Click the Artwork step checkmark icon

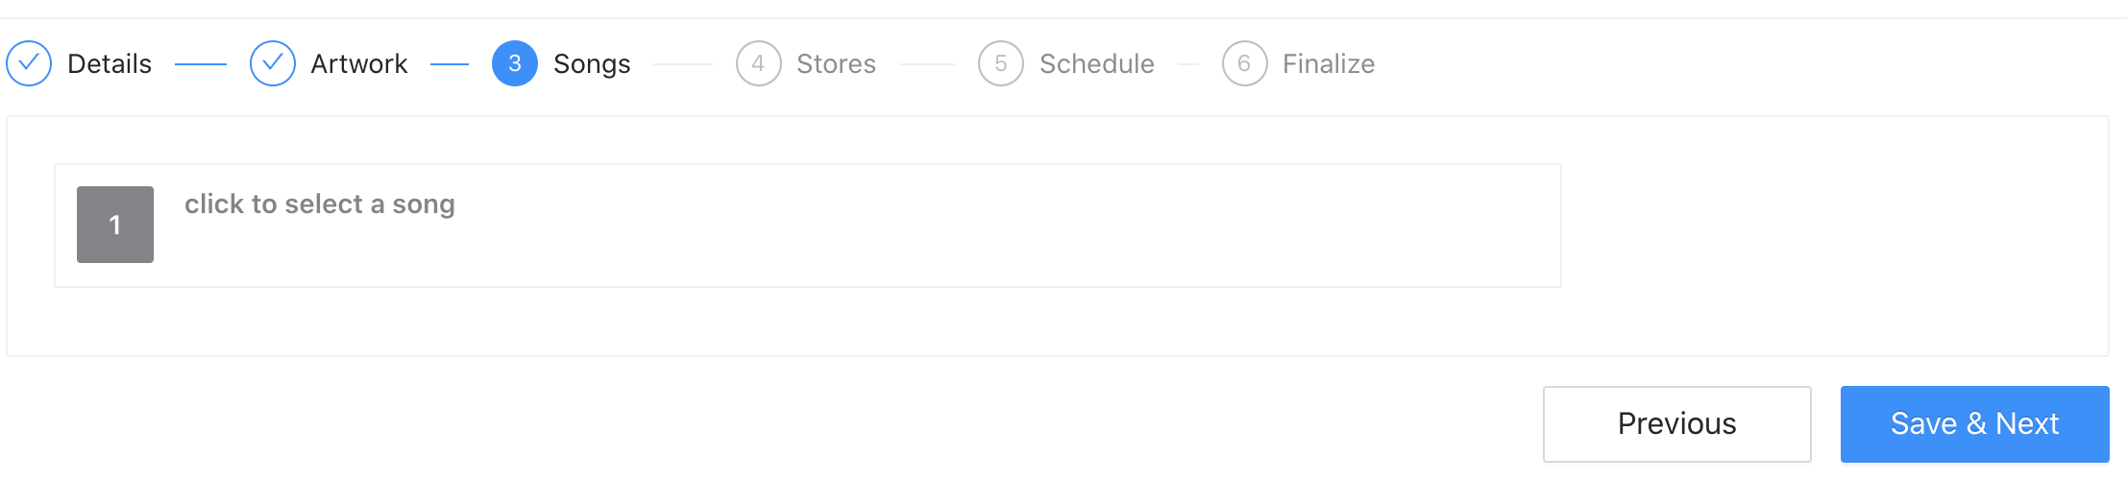click(273, 63)
